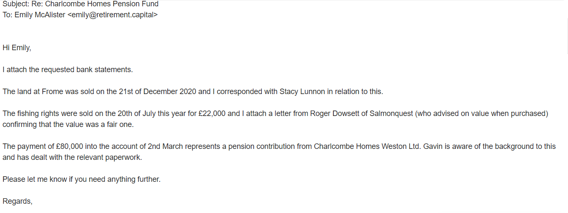Click the text confirming value was fair

point(69,124)
